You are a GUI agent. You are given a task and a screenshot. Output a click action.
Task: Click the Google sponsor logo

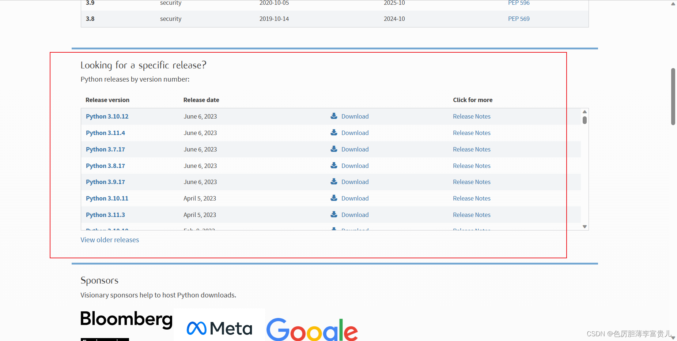tap(312, 329)
